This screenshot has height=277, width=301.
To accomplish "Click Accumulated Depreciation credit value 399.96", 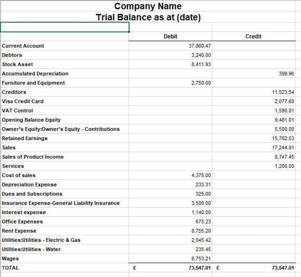I will tap(286, 74).
